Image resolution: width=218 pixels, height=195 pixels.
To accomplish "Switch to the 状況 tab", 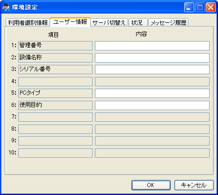I will 138,22.
